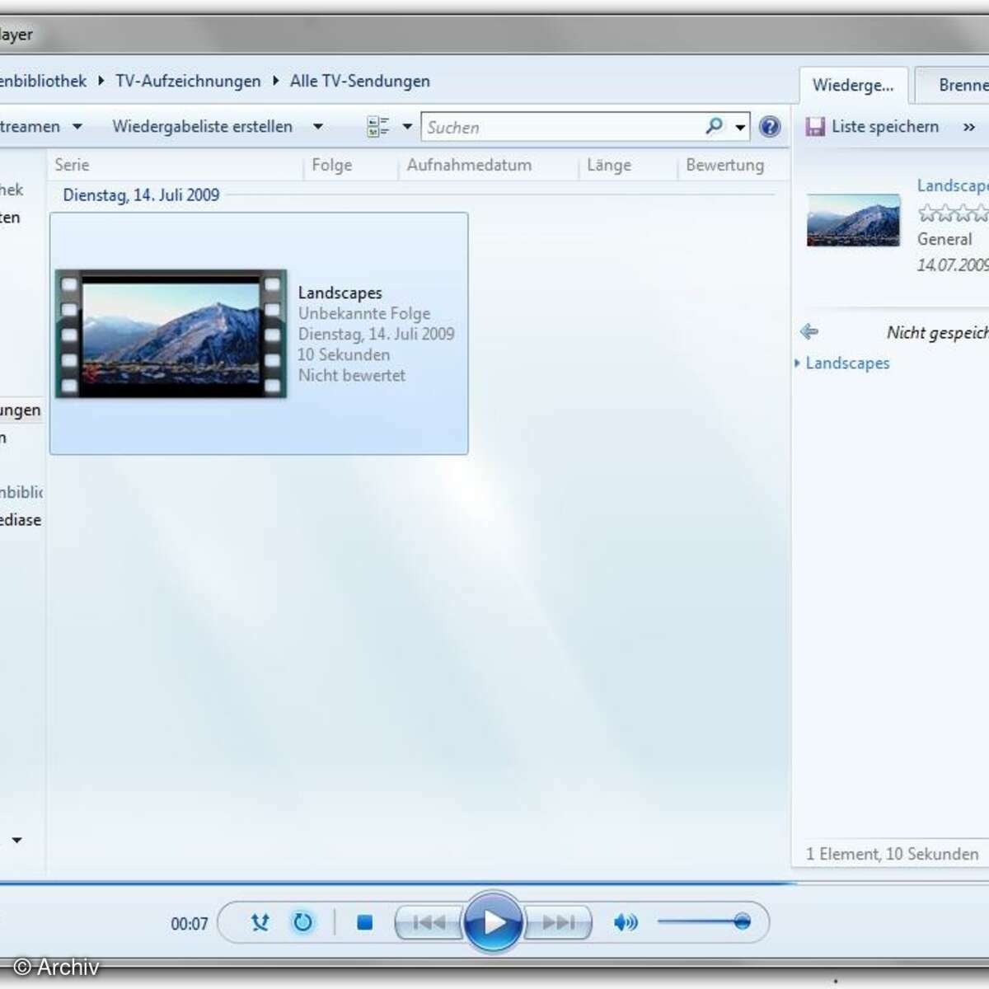Open the help question mark icon
989x989 pixels.
[769, 126]
